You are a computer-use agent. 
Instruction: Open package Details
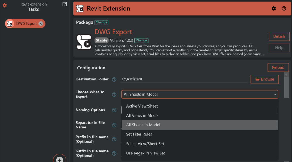point(279,36)
